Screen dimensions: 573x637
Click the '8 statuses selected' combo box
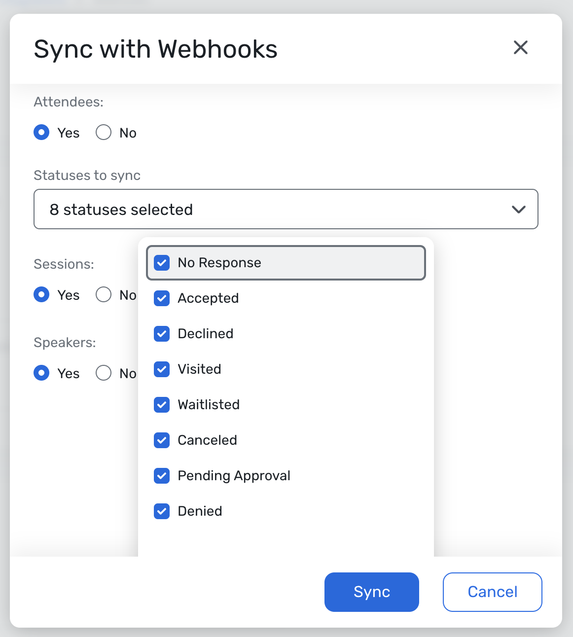click(286, 209)
